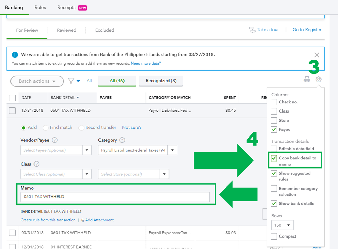Click the SPENT column header
The image size is (338, 249).
point(230,98)
